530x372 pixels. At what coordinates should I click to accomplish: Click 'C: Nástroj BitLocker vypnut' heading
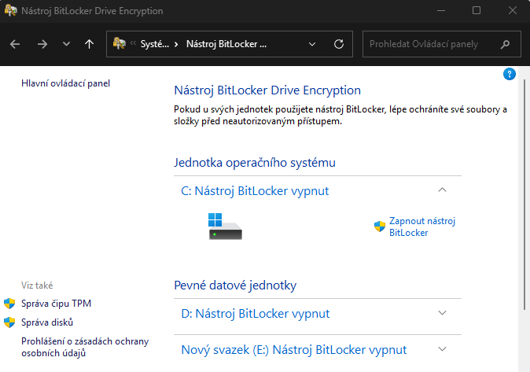[255, 191]
